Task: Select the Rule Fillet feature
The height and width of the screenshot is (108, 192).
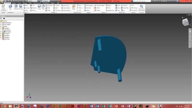Action: pyautogui.click(x=124, y=8)
